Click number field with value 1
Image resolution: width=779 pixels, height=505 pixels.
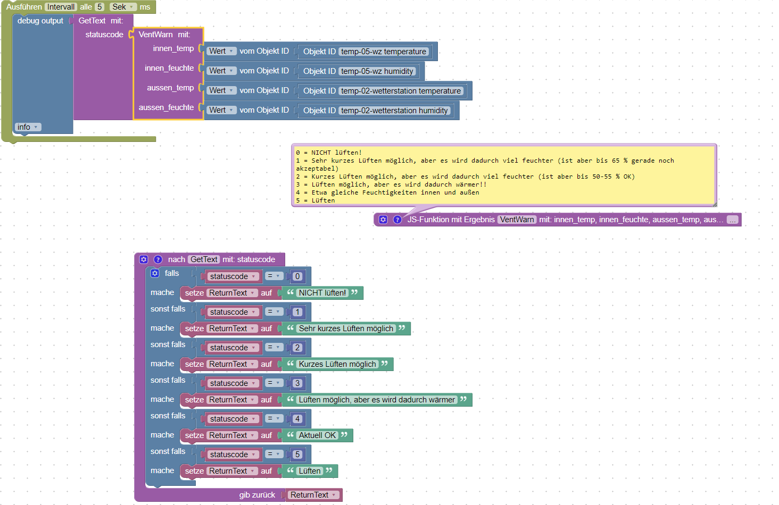click(297, 312)
